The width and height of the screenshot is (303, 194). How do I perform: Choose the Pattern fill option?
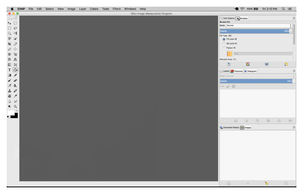pos(224,48)
